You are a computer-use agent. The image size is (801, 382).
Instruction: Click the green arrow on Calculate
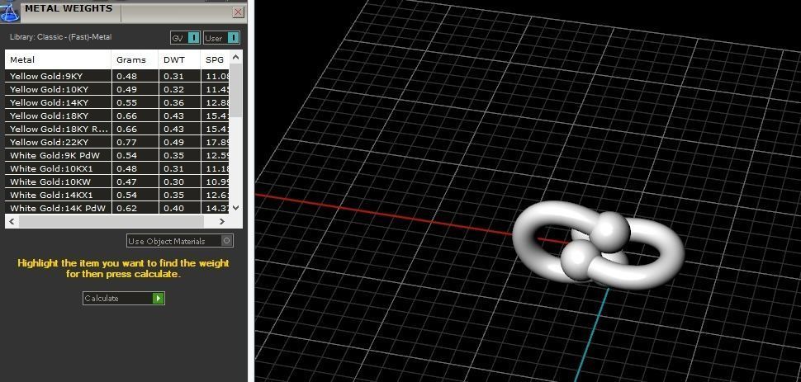click(159, 298)
